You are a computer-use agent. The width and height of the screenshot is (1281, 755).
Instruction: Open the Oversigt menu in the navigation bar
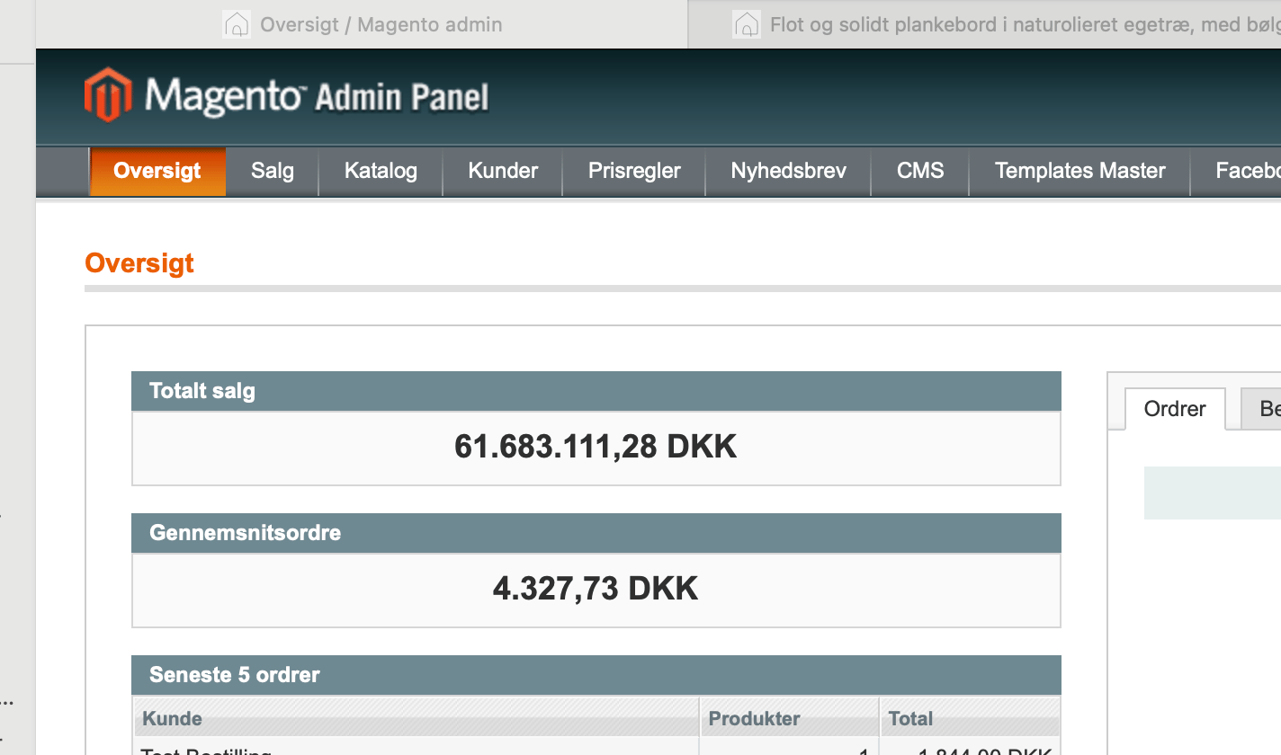[x=157, y=171]
